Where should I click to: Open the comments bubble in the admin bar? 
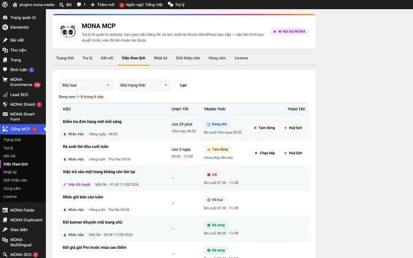click(79, 5)
